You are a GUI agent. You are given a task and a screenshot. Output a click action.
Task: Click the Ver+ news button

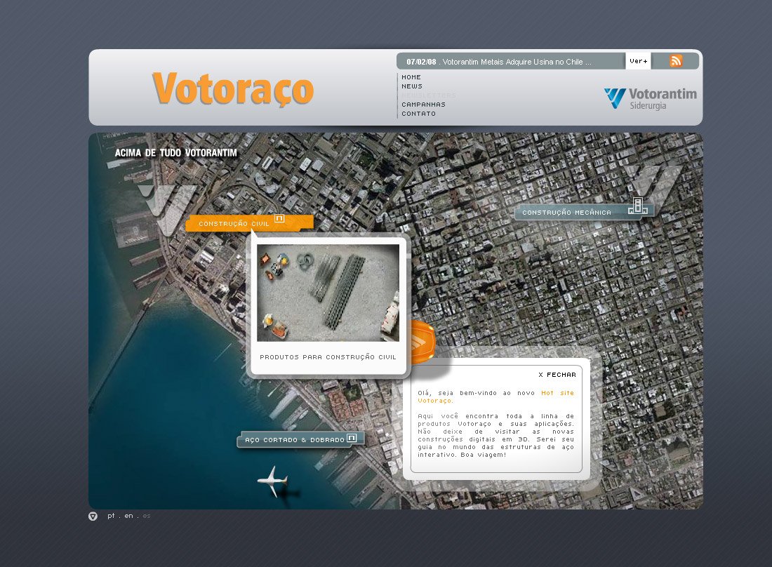(x=638, y=61)
